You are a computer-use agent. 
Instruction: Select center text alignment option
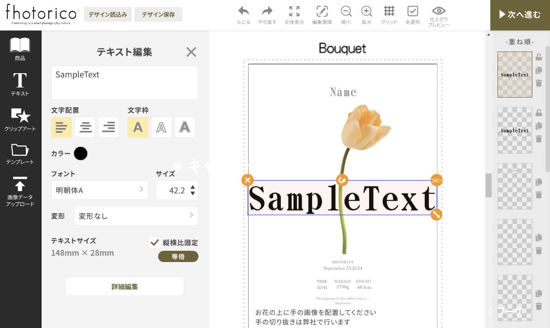85,127
